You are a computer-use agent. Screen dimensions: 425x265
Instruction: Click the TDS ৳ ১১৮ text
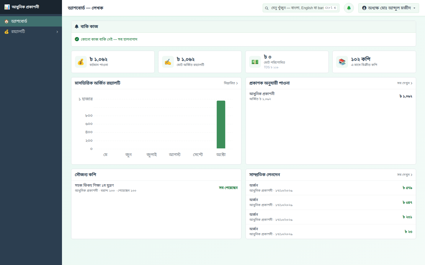(x=271, y=67)
